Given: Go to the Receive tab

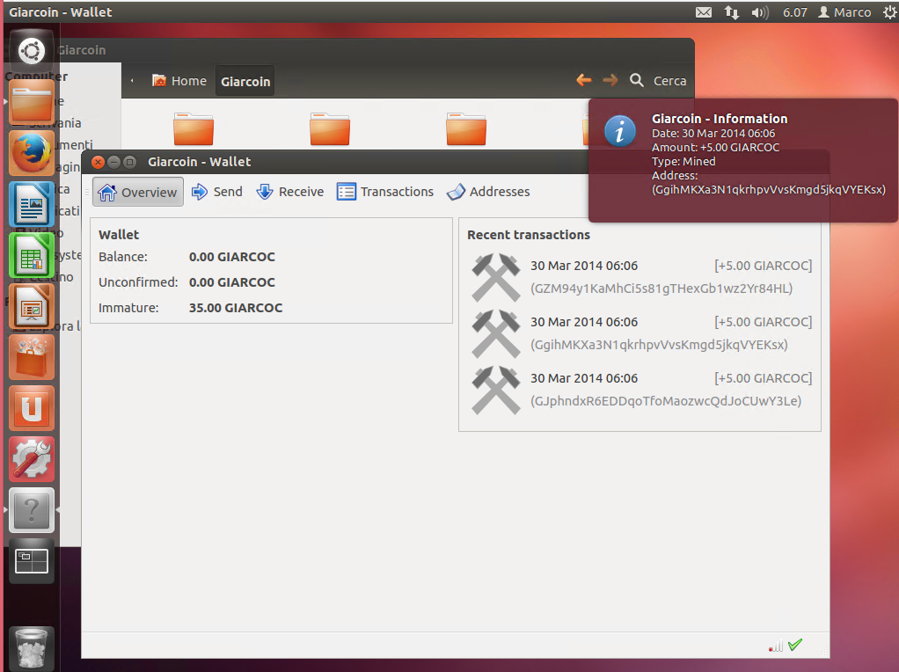Looking at the screenshot, I should tap(290, 192).
